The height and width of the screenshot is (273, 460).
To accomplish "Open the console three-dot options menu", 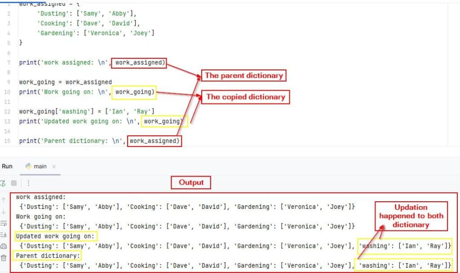I will click(28, 183).
